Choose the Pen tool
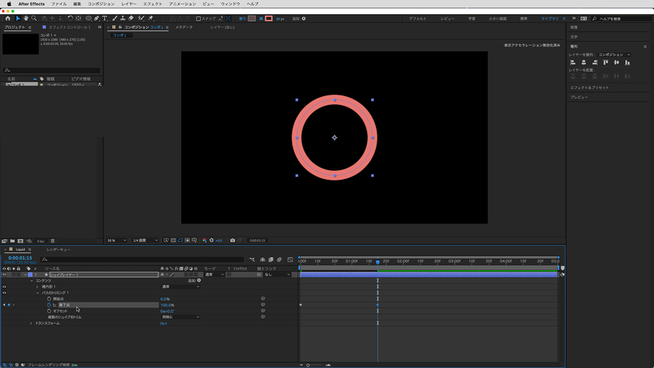The width and height of the screenshot is (654, 368). [97, 18]
